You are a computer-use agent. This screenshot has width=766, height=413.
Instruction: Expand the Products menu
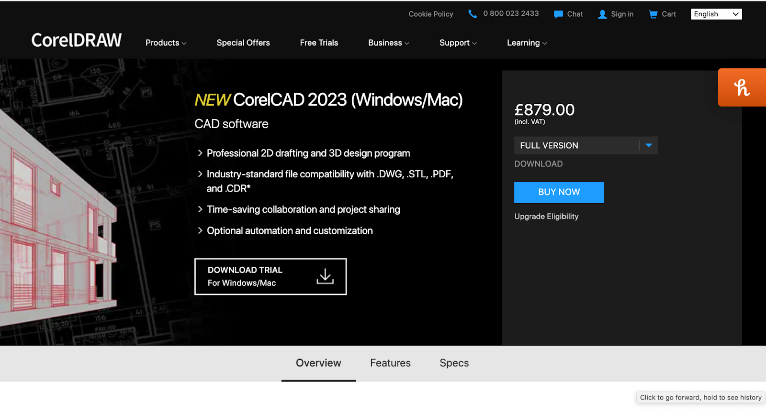pyautogui.click(x=166, y=43)
